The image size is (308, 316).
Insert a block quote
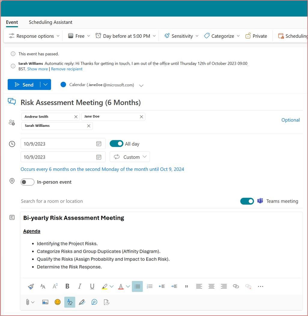click(x=186, y=286)
